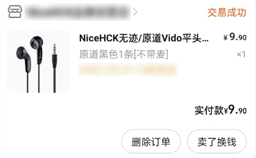The height and width of the screenshot is (158, 256).
Task: Tap the item price ¥9.90 beside the title
Action: [x=235, y=37]
